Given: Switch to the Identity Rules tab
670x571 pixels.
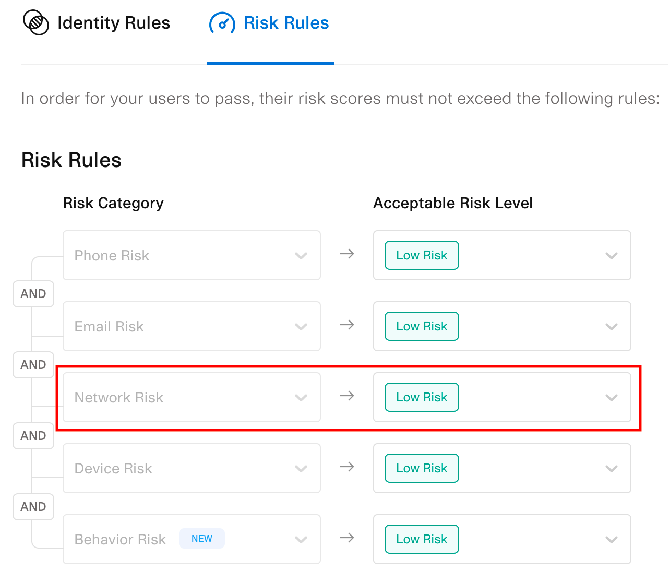Looking at the screenshot, I should (x=114, y=22).
